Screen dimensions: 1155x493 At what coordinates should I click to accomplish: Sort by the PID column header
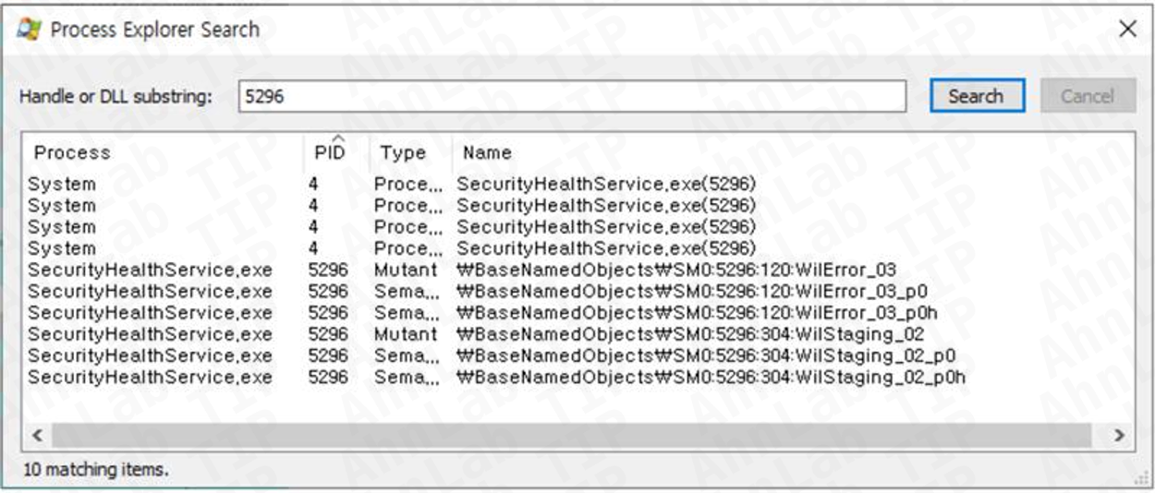(x=335, y=152)
